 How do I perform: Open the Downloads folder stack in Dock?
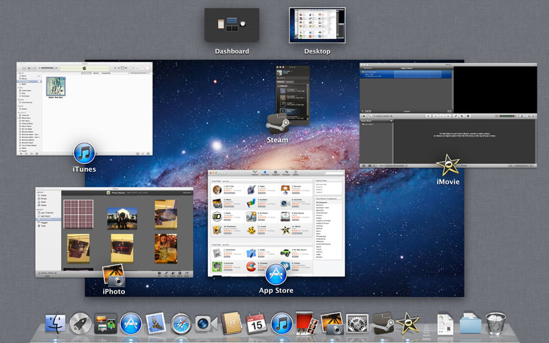tap(470, 324)
